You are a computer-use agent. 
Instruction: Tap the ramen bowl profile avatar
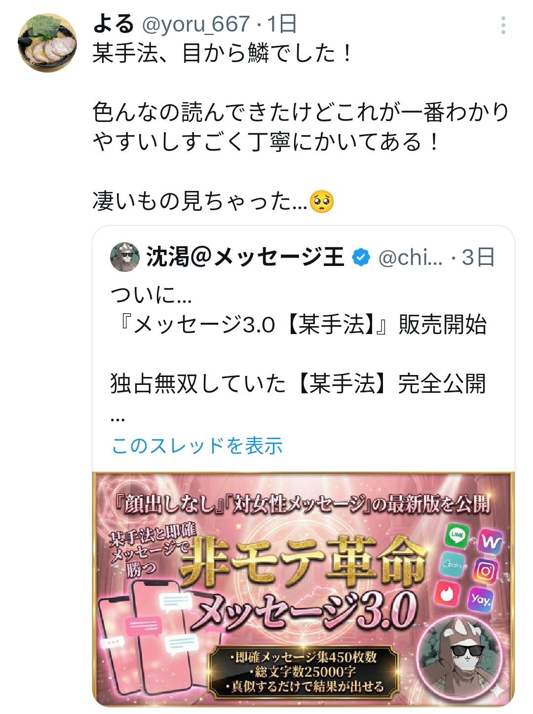[x=47, y=43]
